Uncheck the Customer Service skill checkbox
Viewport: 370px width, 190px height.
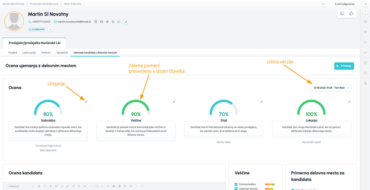click(x=236, y=188)
